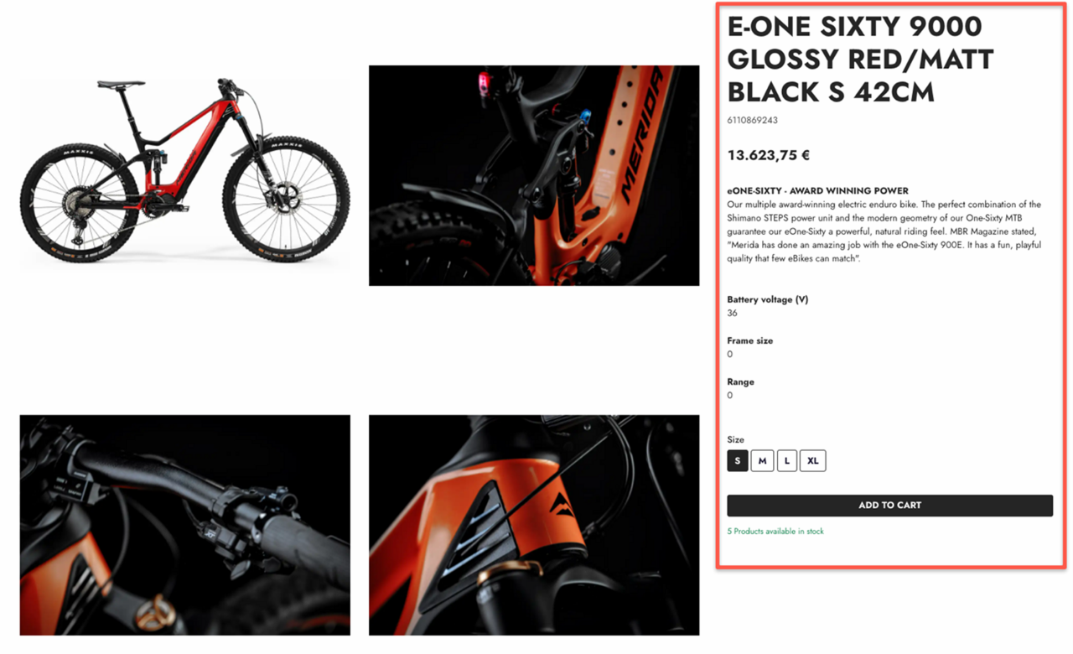The width and height of the screenshot is (1073, 654).
Task: Click the Range attribute label
Action: point(740,381)
